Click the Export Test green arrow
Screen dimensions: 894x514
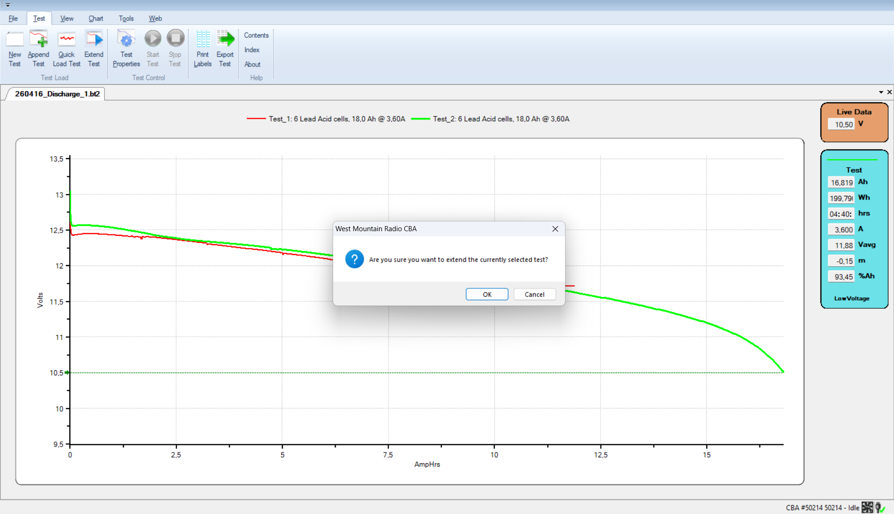225,40
